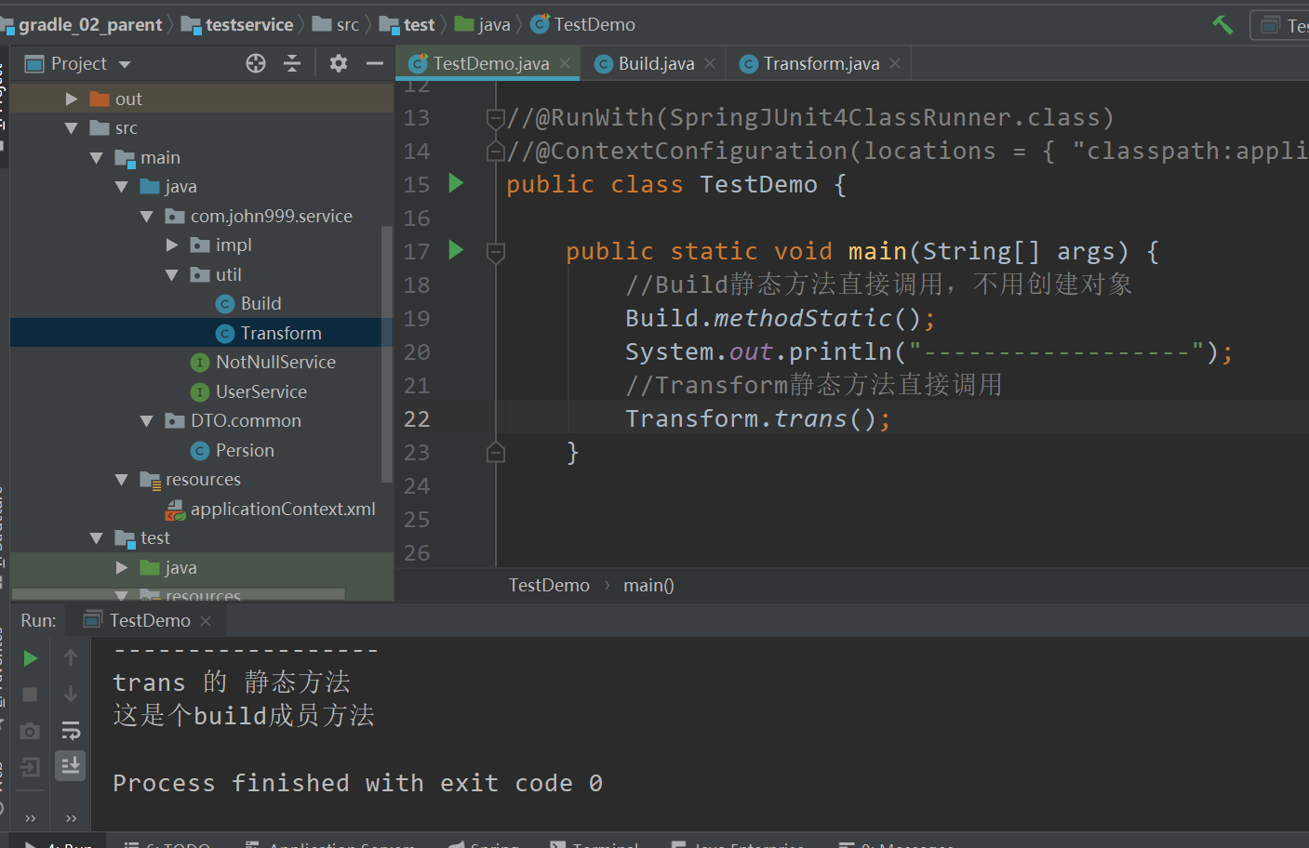Collapse all in Project panel

tap(292, 63)
